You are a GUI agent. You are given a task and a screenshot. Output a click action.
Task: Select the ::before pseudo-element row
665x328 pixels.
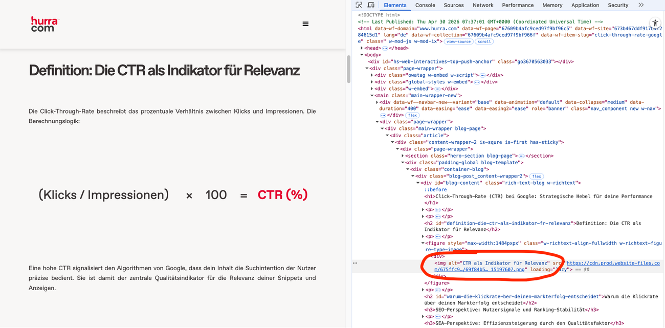point(435,189)
